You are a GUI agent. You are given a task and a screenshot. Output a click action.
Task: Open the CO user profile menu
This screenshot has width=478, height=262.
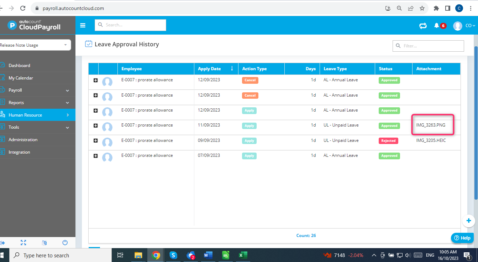coord(464,26)
